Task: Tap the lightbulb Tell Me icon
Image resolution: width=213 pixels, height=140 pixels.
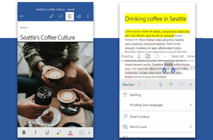Action: [x=161, y=84]
